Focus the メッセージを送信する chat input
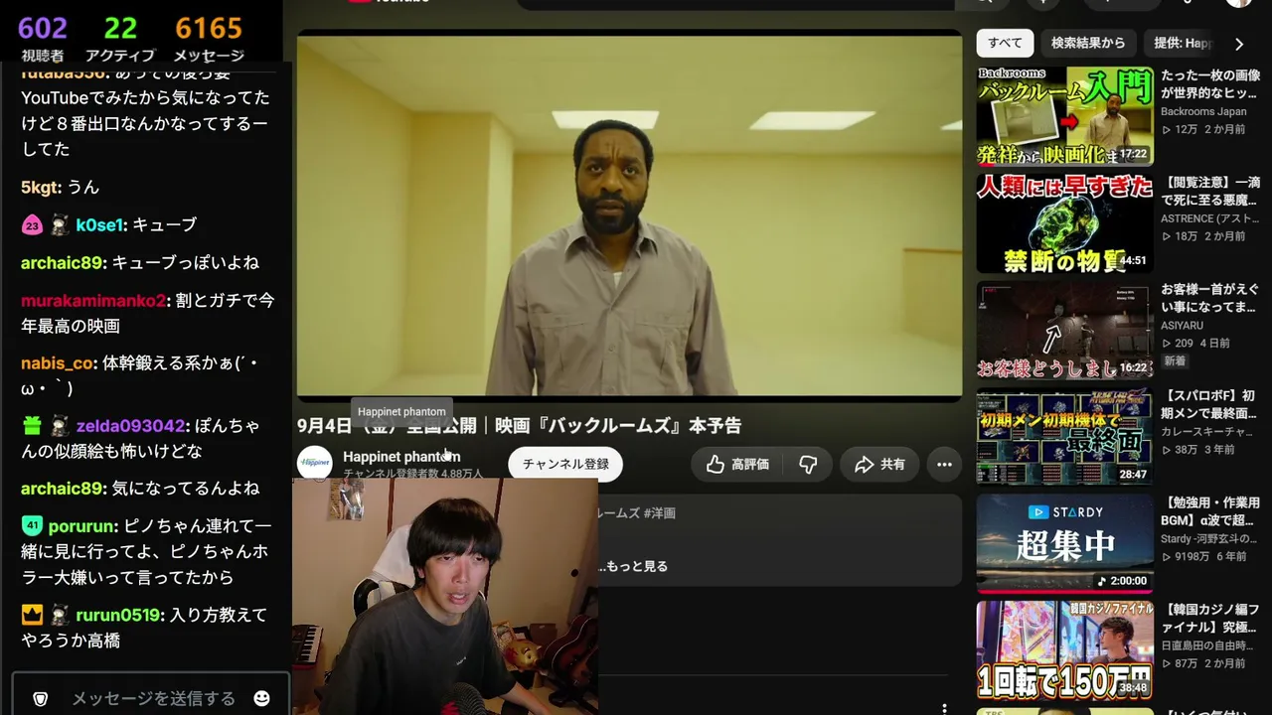 point(153,698)
